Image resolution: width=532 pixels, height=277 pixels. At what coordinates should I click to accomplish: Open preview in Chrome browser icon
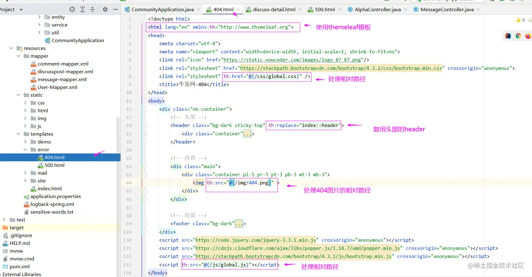point(518,36)
